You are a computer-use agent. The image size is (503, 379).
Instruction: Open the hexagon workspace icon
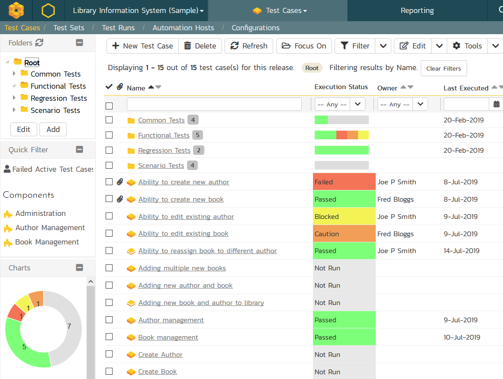(48, 10)
